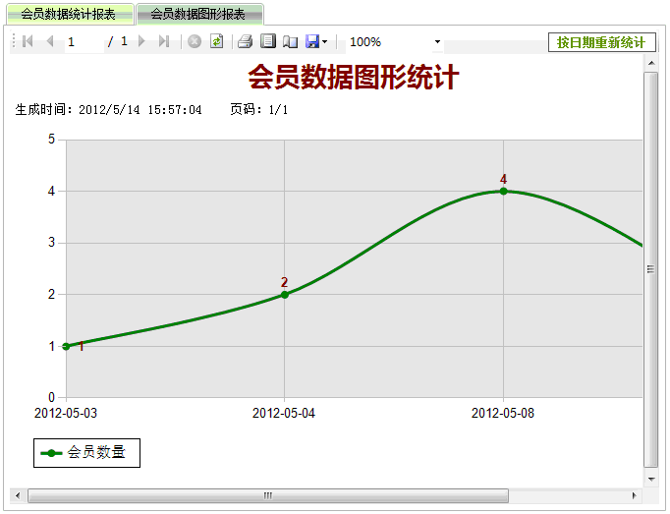This screenshot has height=514, width=670.
Task: Go to previous report page
Action: pyautogui.click(x=49, y=42)
